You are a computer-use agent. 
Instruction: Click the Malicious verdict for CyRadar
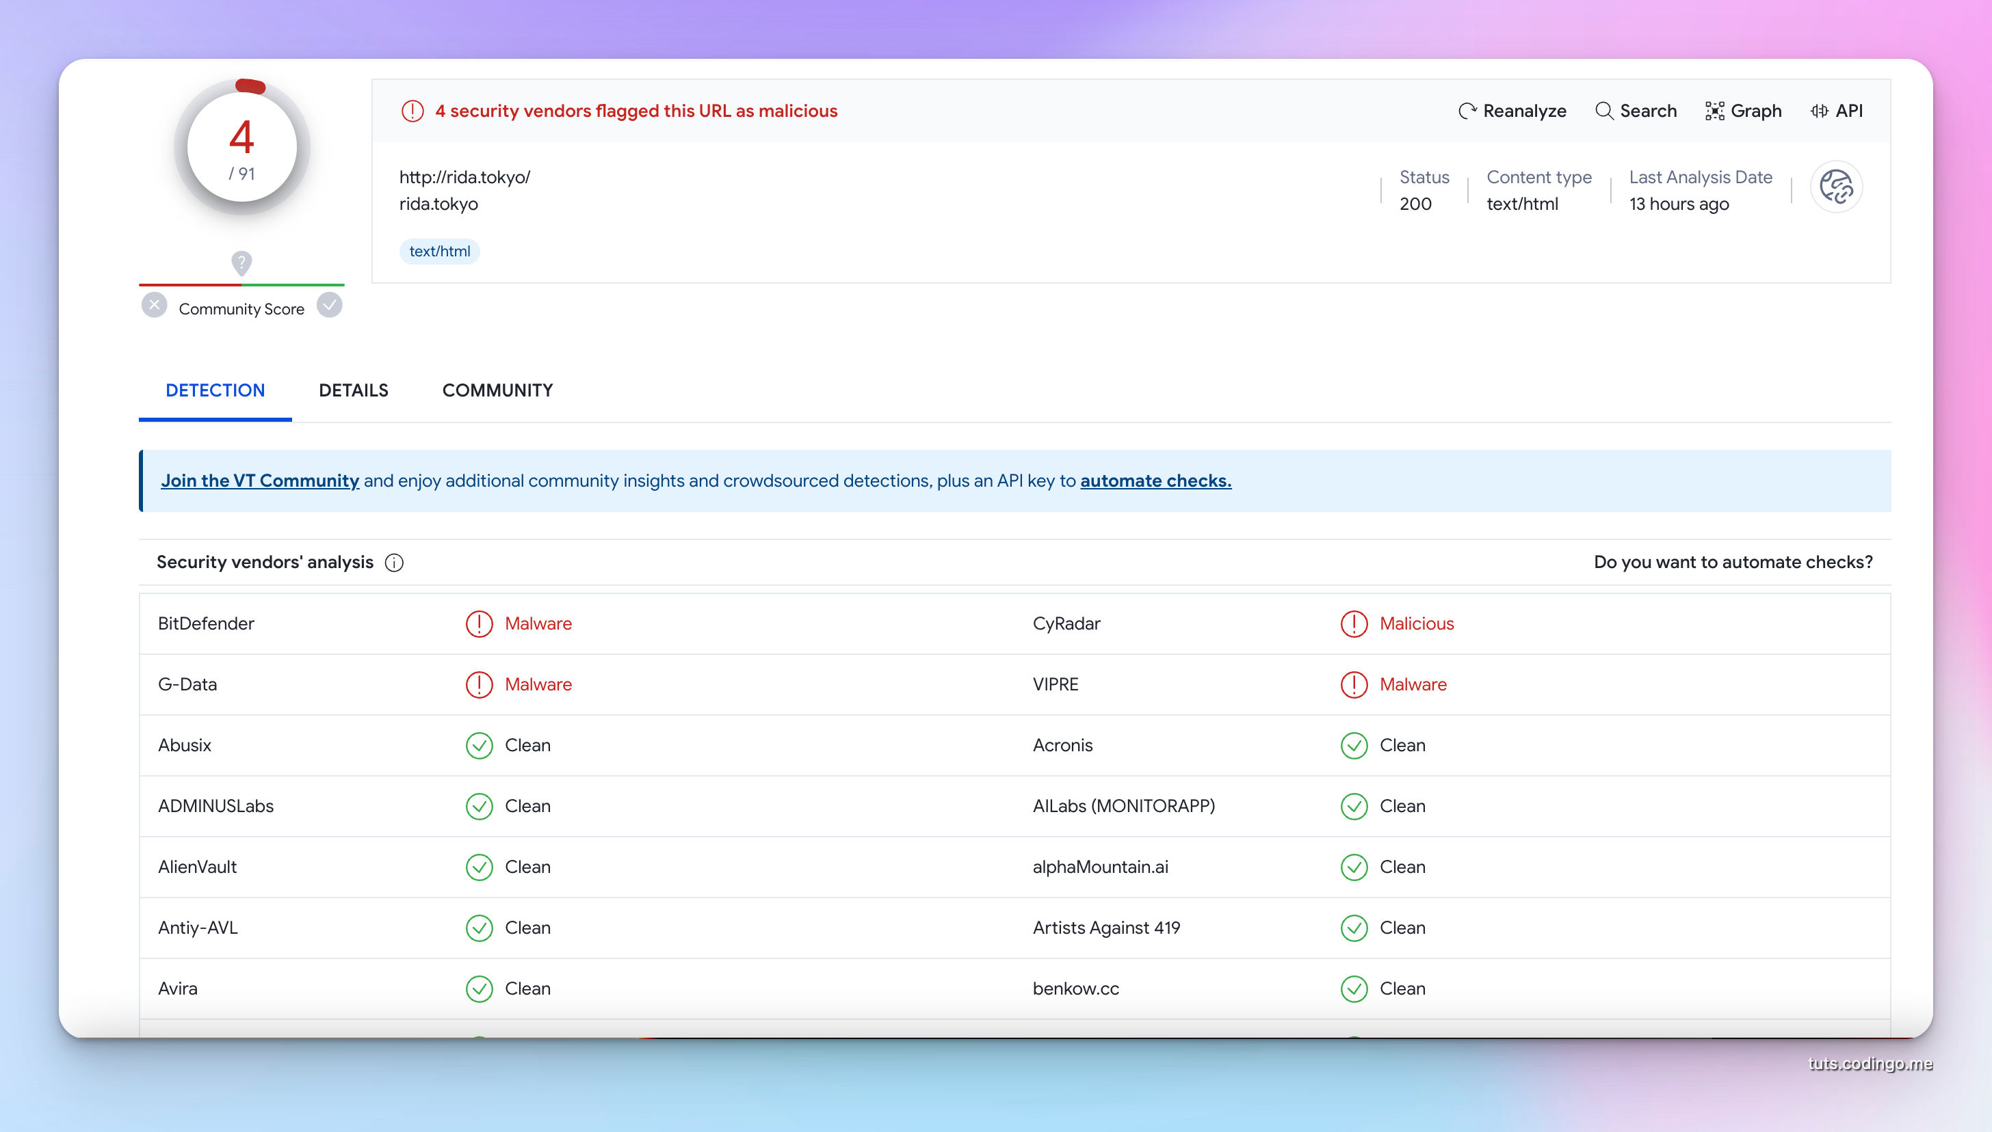click(1417, 623)
